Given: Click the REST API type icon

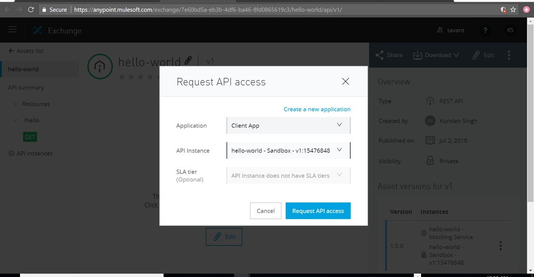Looking at the screenshot, I should 430,101.
